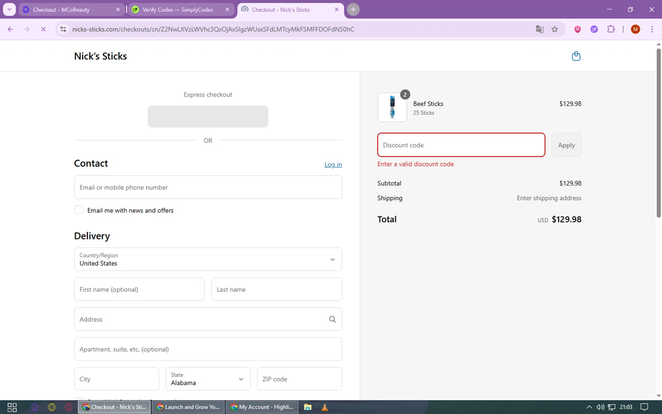Screen dimensions: 662x414
Task: Open the Extensions puzzle piece menu
Action: pos(611,29)
